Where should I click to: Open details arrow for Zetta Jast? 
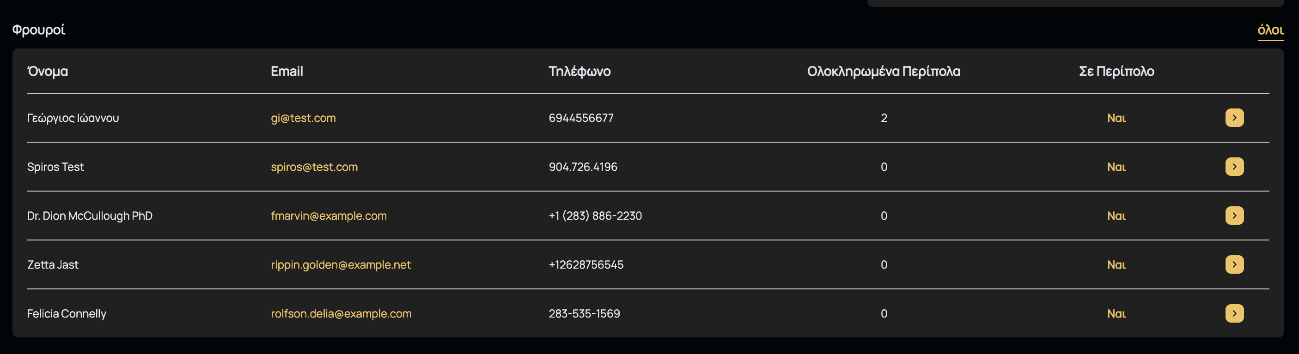click(1234, 264)
